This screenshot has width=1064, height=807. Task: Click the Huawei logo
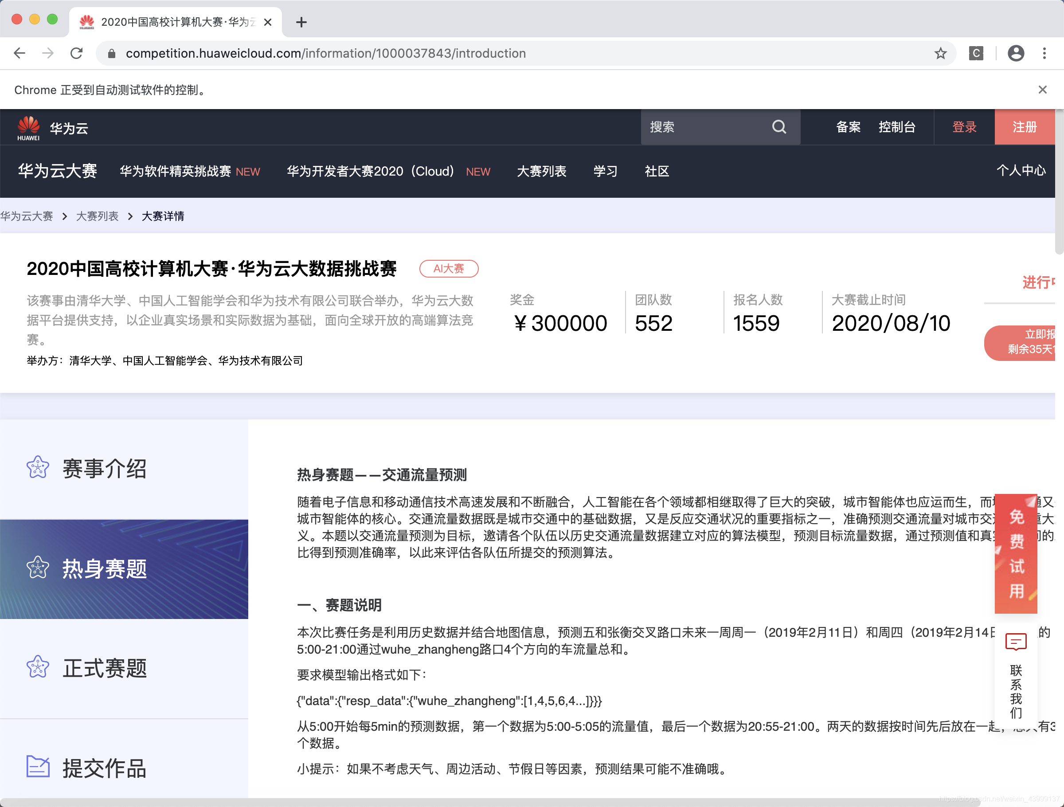pos(28,128)
